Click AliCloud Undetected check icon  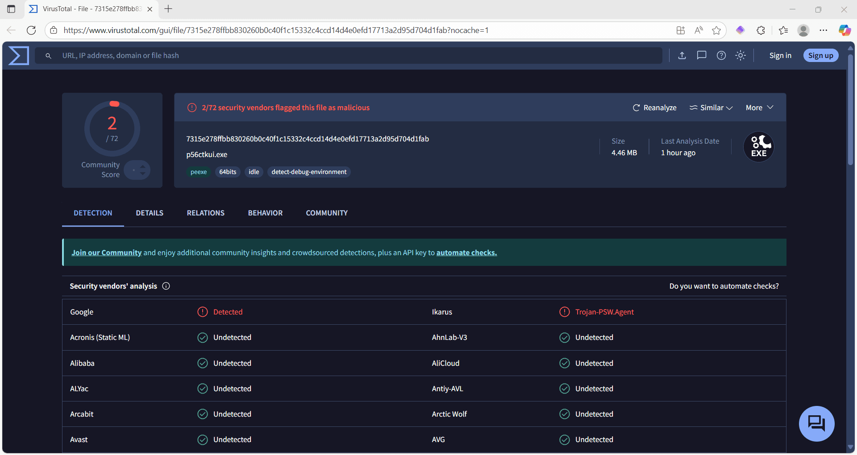(565, 363)
